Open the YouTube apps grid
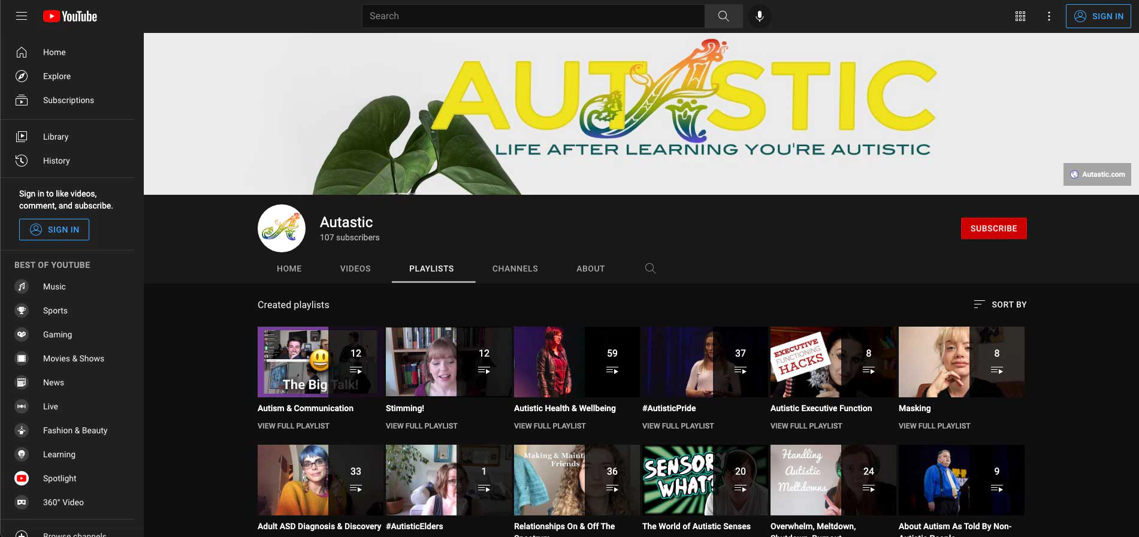The height and width of the screenshot is (537, 1139). pyautogui.click(x=1020, y=16)
